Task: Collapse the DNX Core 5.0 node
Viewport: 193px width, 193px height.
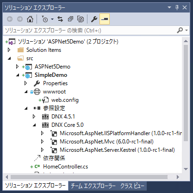Action: click(x=34, y=125)
